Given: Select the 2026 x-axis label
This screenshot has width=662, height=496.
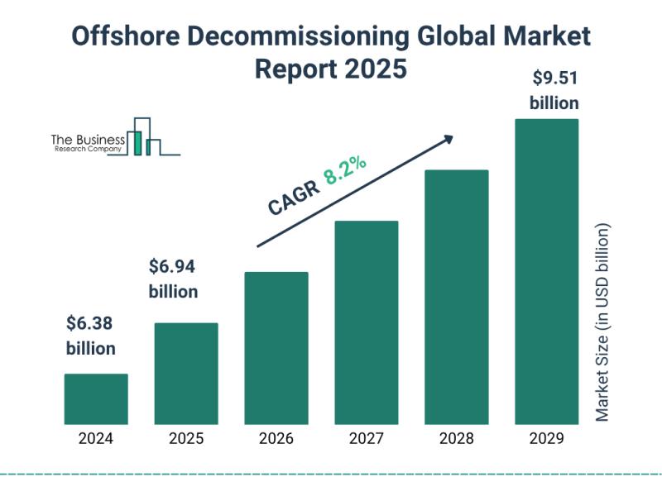Looking at the screenshot, I should [x=276, y=439].
